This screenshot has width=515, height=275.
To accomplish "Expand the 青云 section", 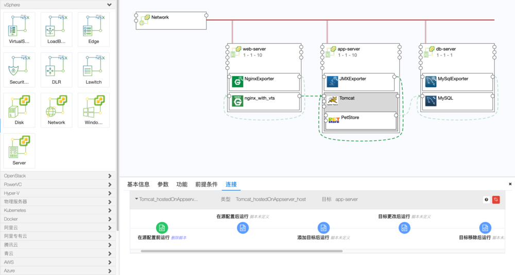I will (x=110, y=254).
